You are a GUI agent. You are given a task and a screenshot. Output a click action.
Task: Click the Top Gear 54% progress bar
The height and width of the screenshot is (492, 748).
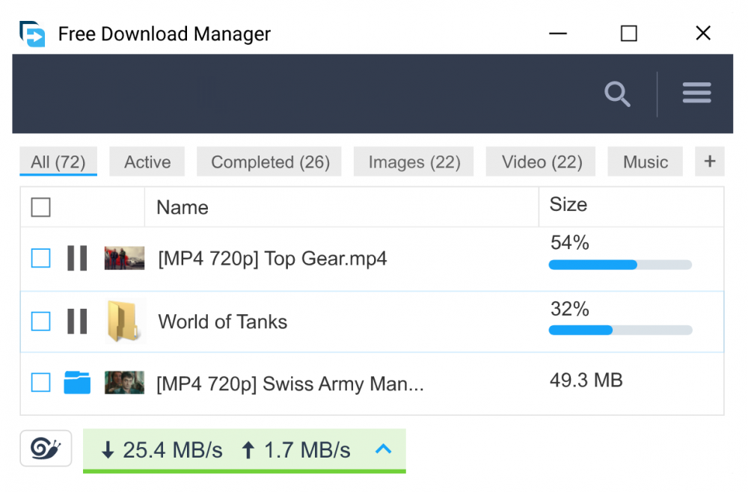point(620,265)
